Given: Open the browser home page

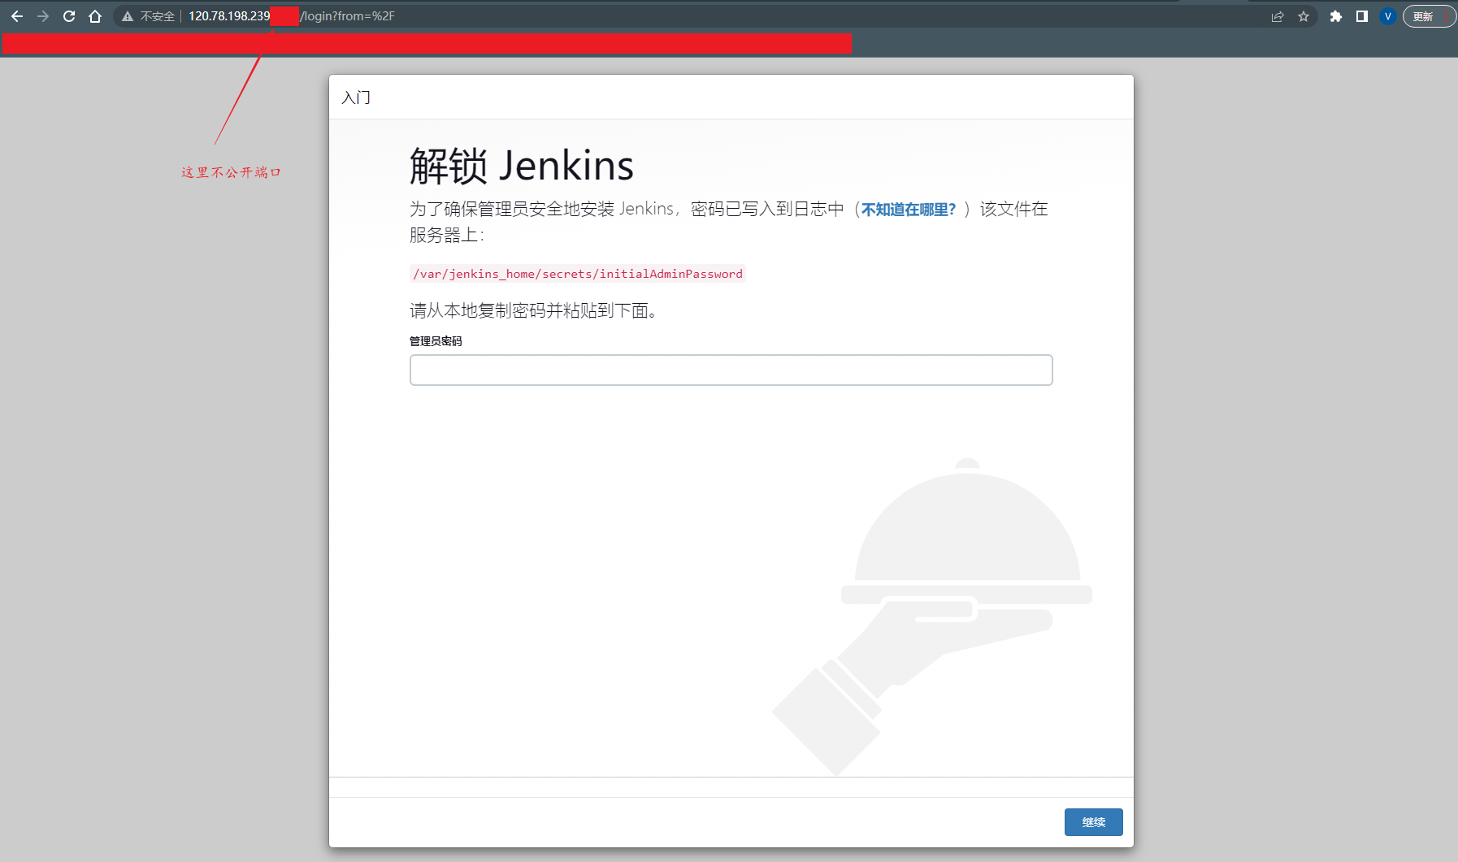Looking at the screenshot, I should (95, 16).
